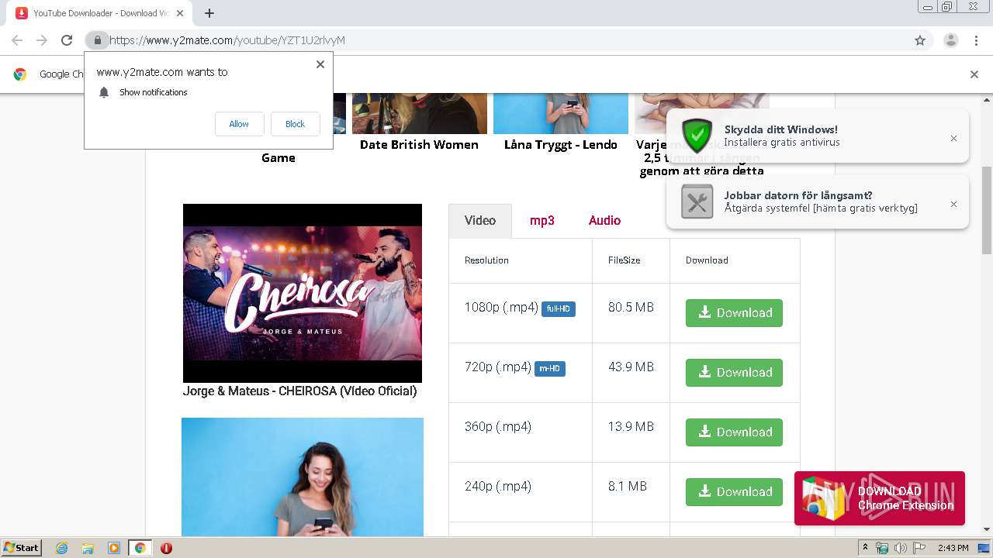Download the 1080p mp4 video
Screen dimensions: 993x558
[x=734, y=313]
